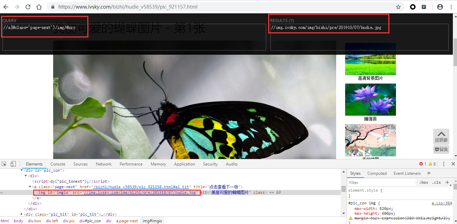The height and width of the screenshot is (224, 457).
Task: Select img#imgis in the breadcrumb bar
Action: click(152, 221)
